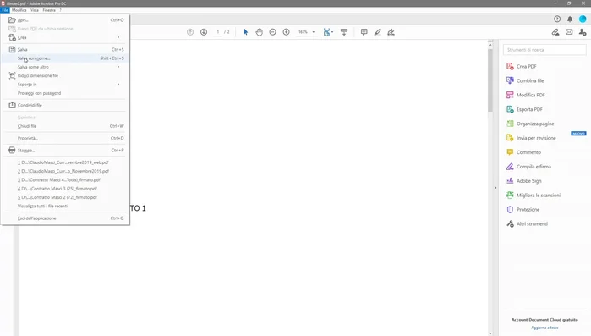
Task: Open the user account avatar
Action: tap(583, 19)
